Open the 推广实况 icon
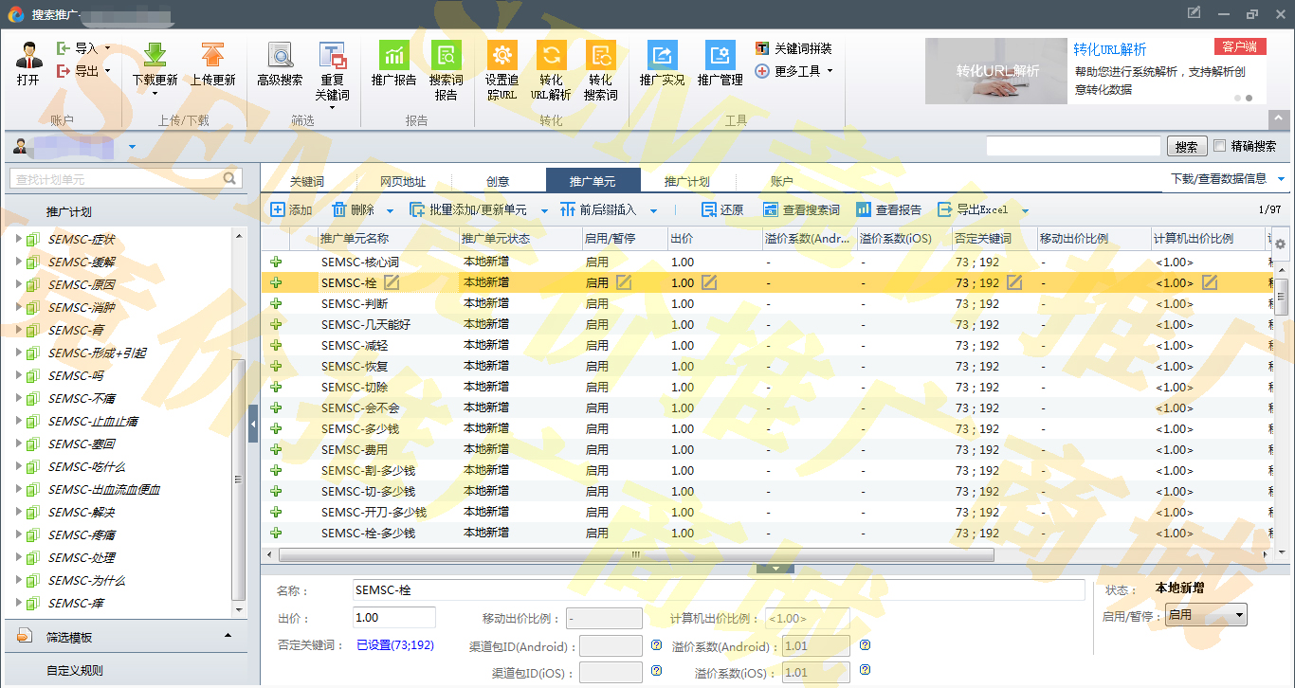 point(662,54)
